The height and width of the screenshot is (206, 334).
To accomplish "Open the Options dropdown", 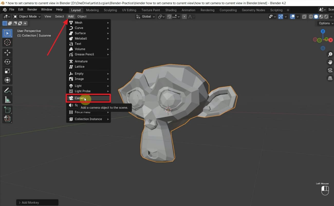I will (x=326, y=23).
